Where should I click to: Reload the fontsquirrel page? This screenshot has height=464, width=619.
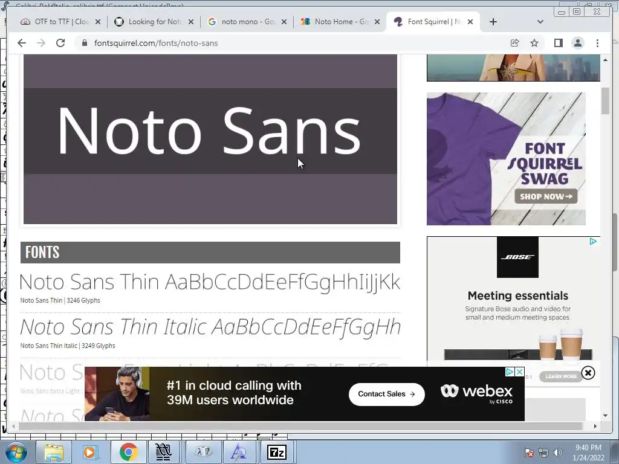tap(60, 43)
